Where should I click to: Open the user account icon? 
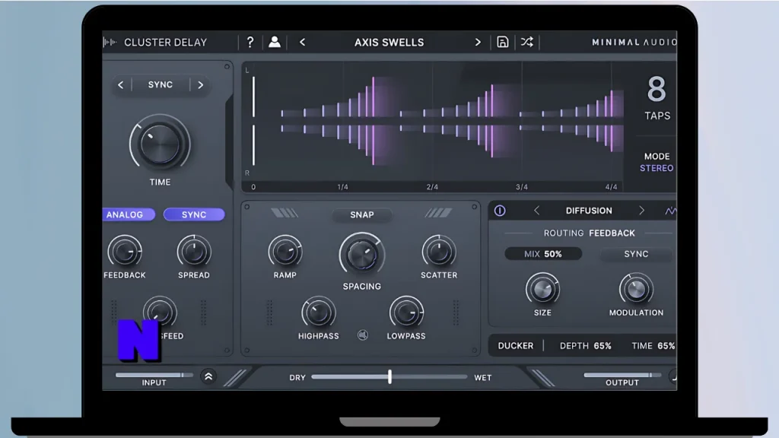274,43
